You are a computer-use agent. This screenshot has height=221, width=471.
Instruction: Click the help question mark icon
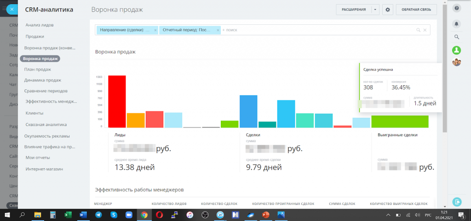point(456,8)
